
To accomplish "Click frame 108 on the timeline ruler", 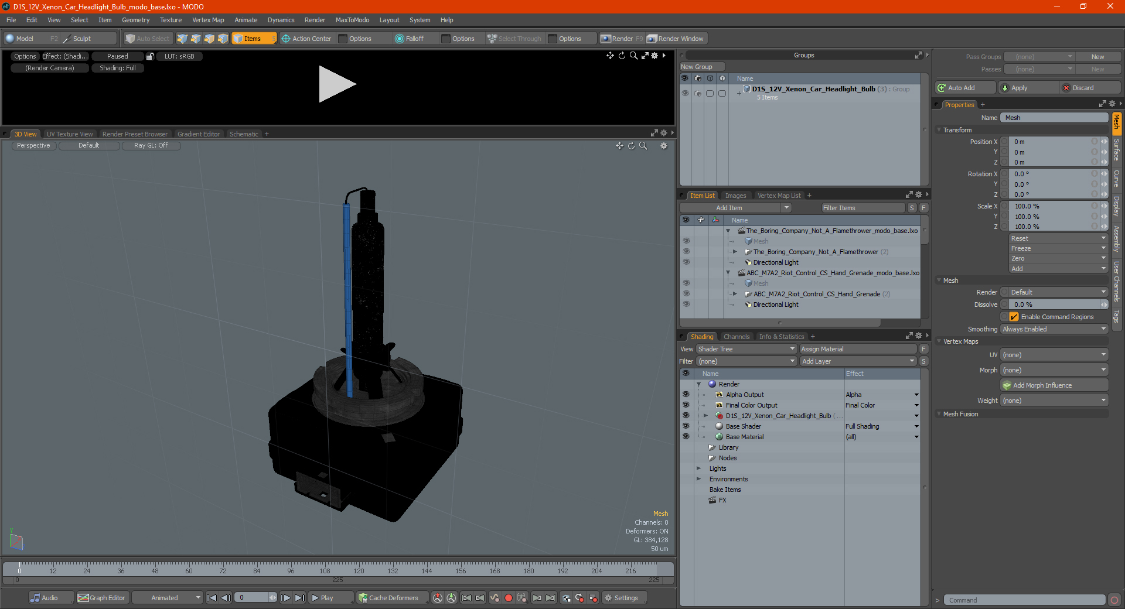I will (325, 570).
